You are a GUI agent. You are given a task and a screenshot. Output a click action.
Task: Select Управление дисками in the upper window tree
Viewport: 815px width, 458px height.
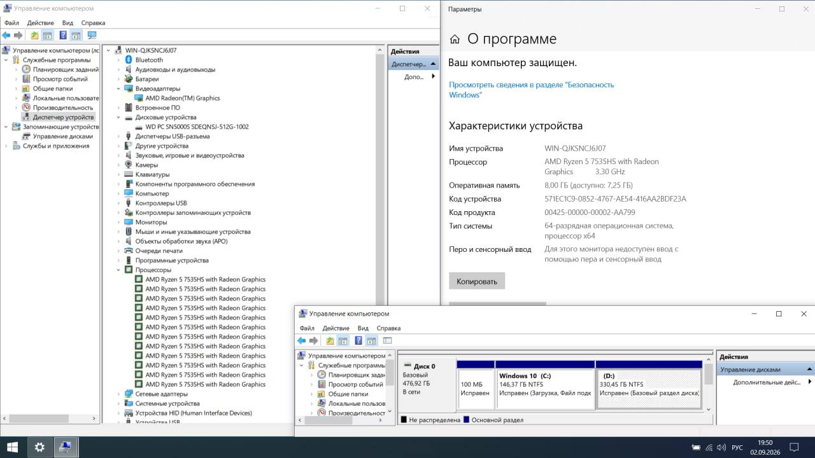coord(62,136)
